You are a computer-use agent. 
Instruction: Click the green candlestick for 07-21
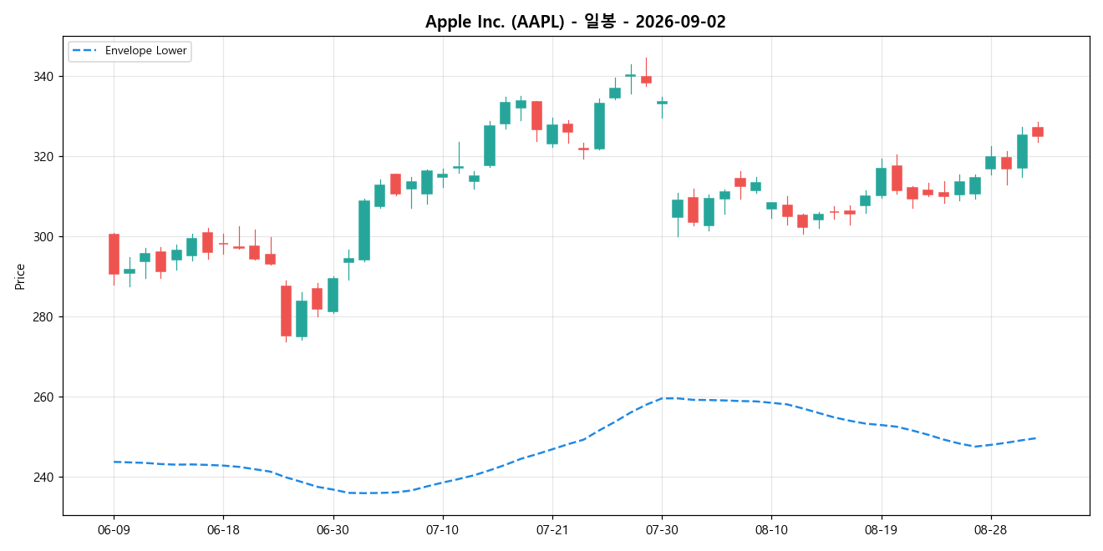pyautogui.click(x=552, y=134)
